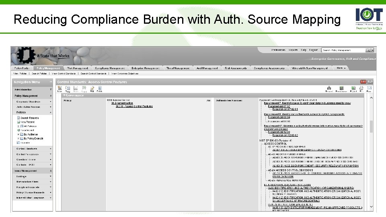The height and width of the screenshot is (217, 386).
Task: Open the Help link in the header
Action: [304, 50]
